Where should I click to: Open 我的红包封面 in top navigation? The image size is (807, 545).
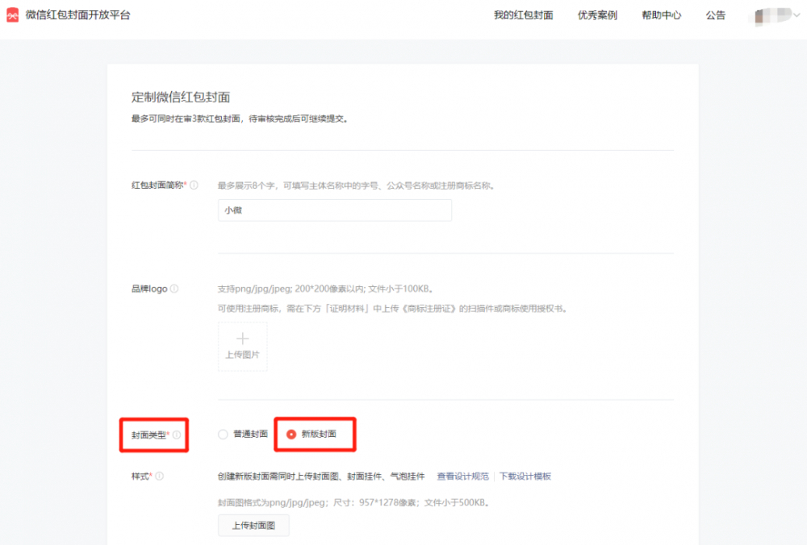coord(524,15)
